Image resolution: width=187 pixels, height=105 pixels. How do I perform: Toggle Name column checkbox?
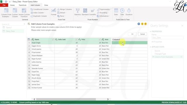pyautogui.click(x=53, y=39)
